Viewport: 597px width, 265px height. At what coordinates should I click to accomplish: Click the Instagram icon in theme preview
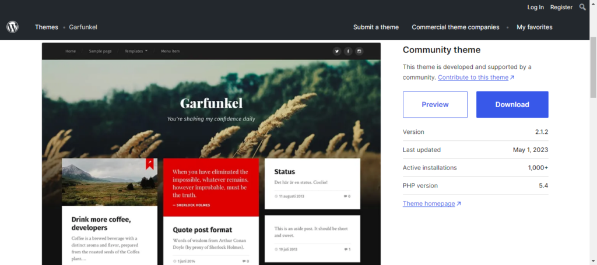coord(359,51)
